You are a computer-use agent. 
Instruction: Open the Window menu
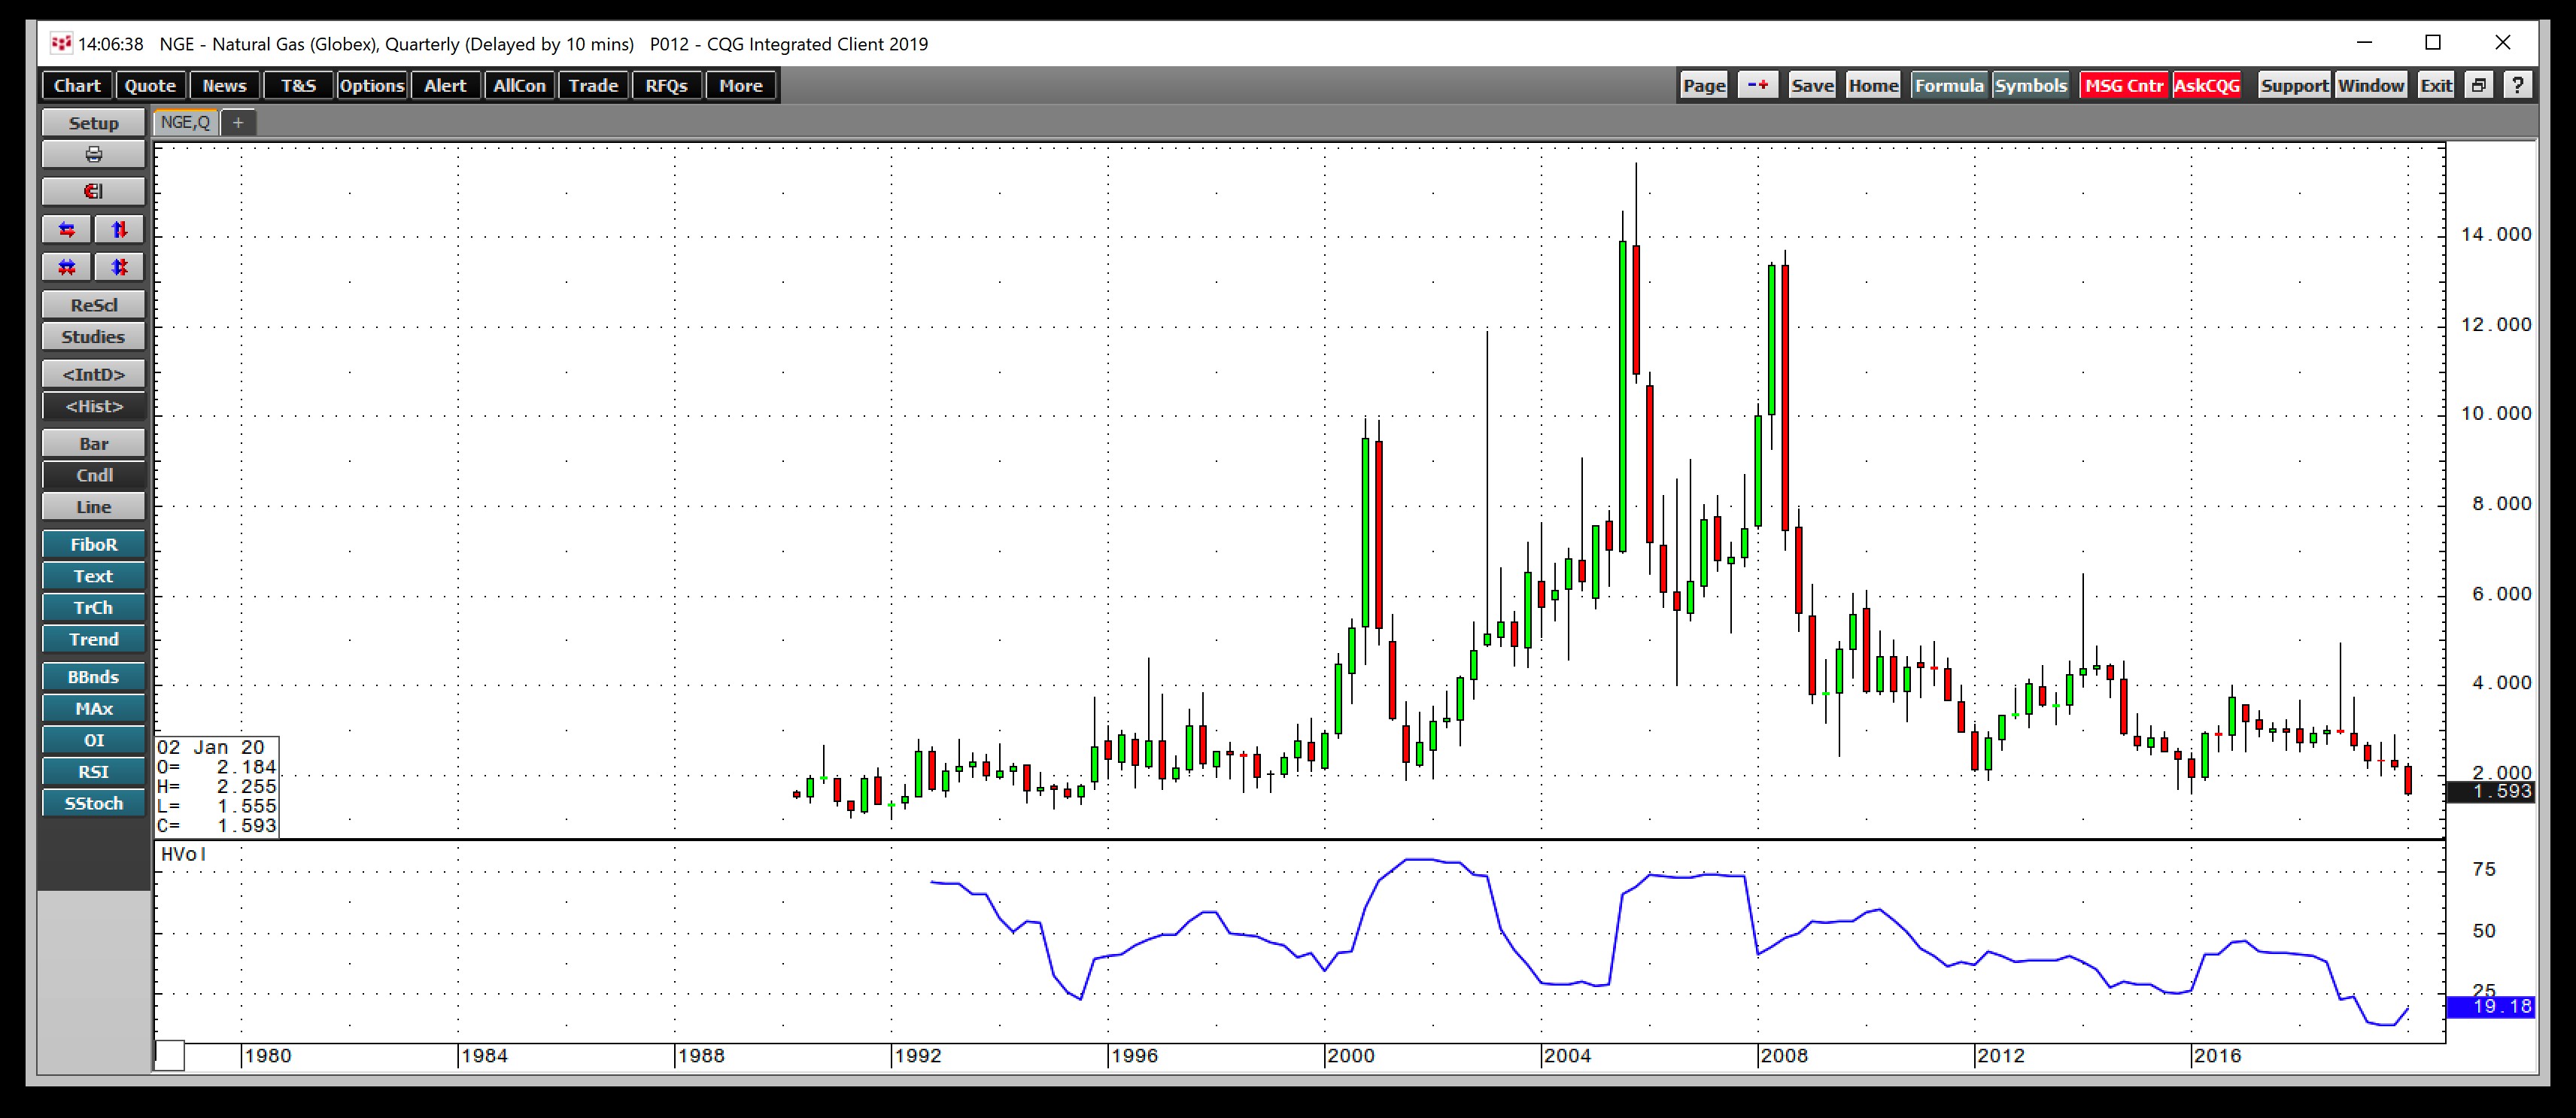click(x=2371, y=85)
